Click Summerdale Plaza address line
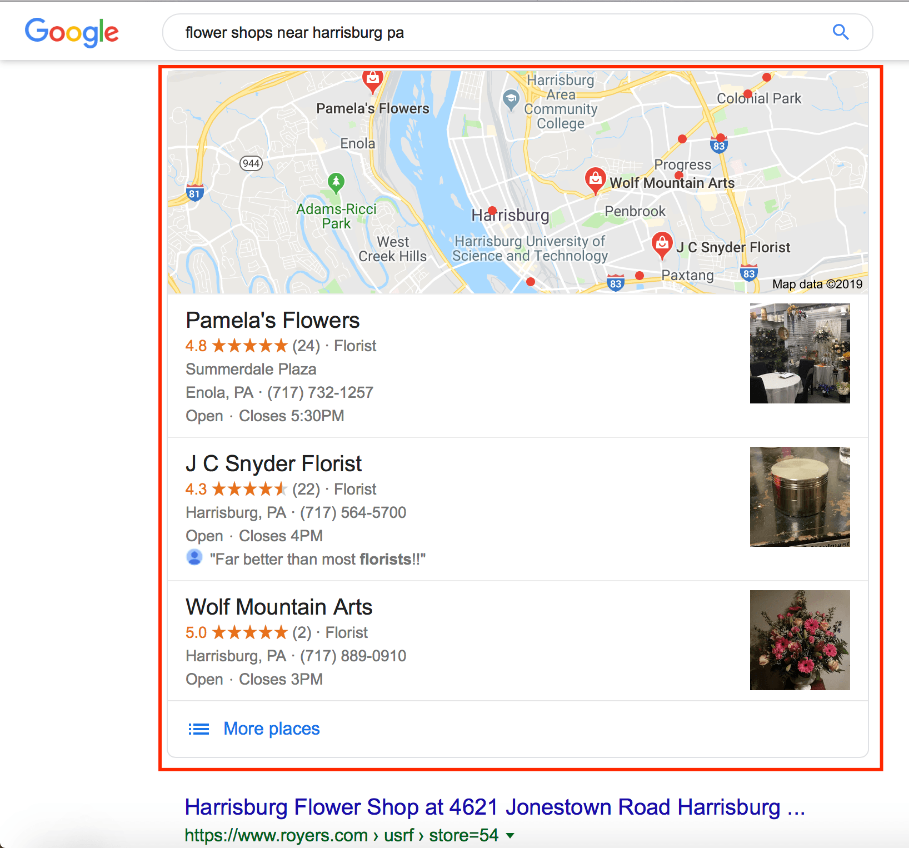 pyautogui.click(x=251, y=369)
